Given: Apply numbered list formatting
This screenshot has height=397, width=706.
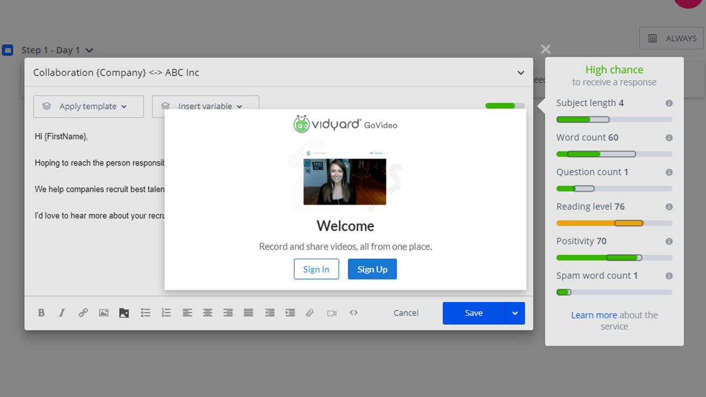Looking at the screenshot, I should coord(166,313).
